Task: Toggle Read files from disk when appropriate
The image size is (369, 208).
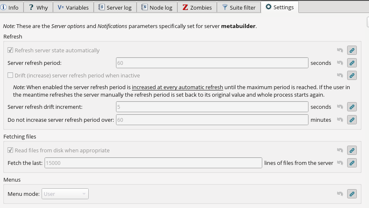Action: pos(11,151)
